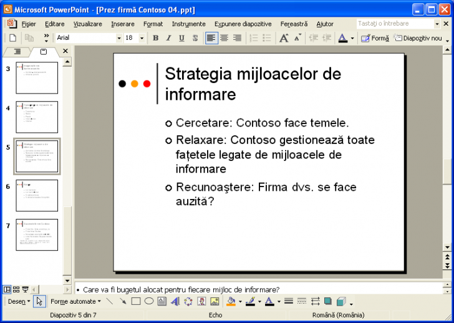This screenshot has height=323, width=454.
Task: Switch to Normal view
Action: [7, 289]
